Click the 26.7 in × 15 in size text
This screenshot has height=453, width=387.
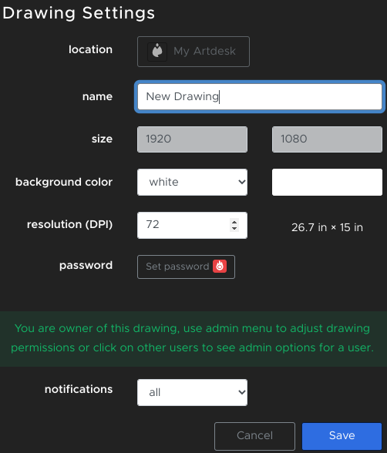327,228
